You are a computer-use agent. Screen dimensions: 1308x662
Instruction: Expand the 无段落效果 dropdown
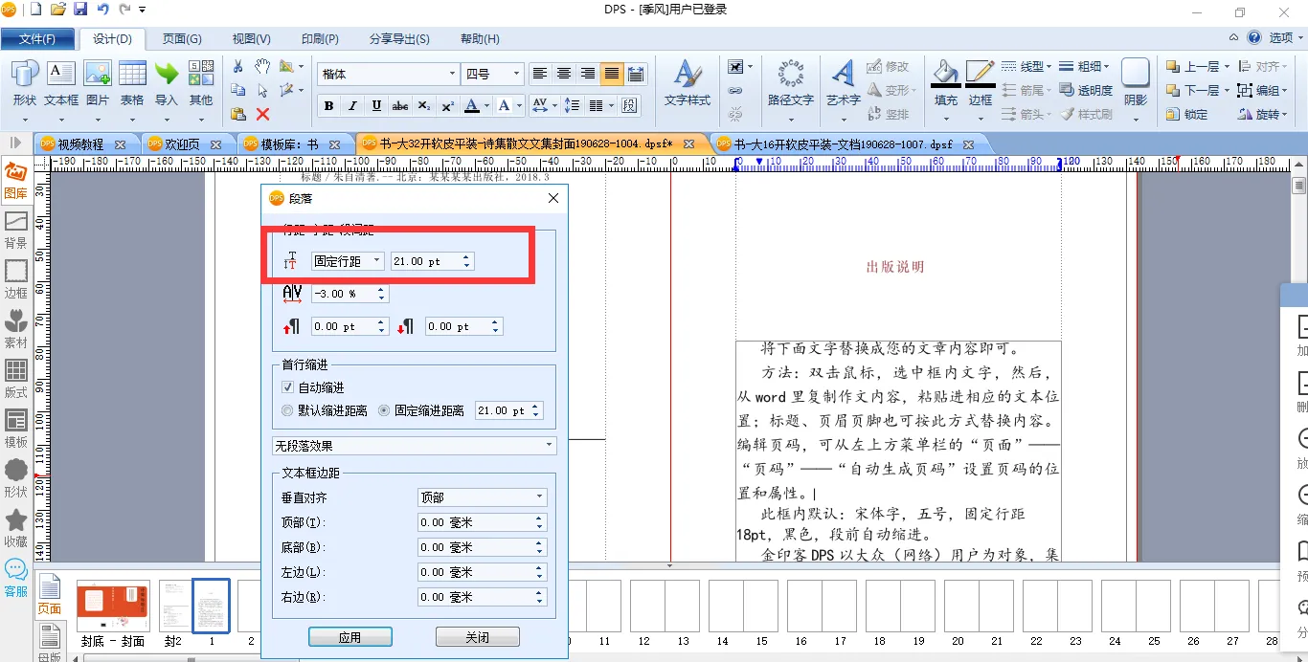coord(414,446)
